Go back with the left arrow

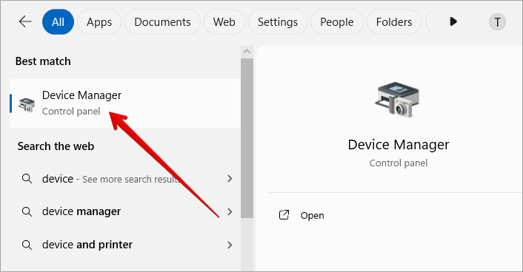(x=25, y=22)
